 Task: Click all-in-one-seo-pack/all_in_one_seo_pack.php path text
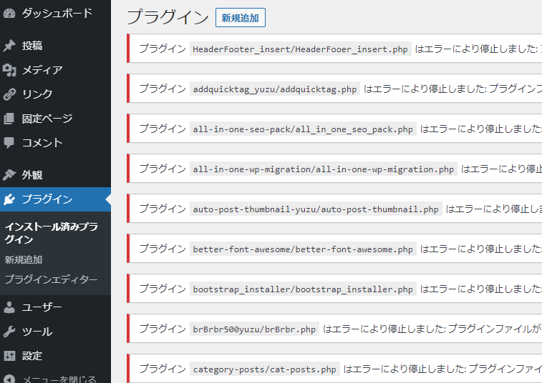click(x=303, y=129)
